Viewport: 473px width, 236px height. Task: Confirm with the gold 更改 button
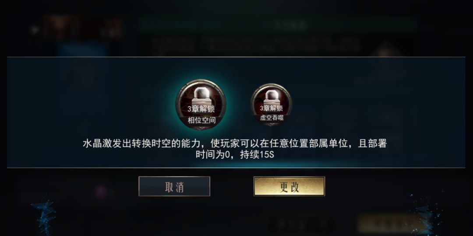click(x=289, y=186)
